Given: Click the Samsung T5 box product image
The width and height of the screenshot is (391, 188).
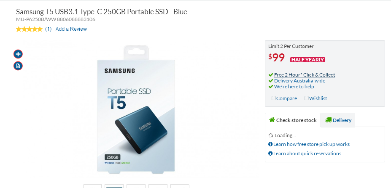Looking at the screenshot, I should click(136, 109).
